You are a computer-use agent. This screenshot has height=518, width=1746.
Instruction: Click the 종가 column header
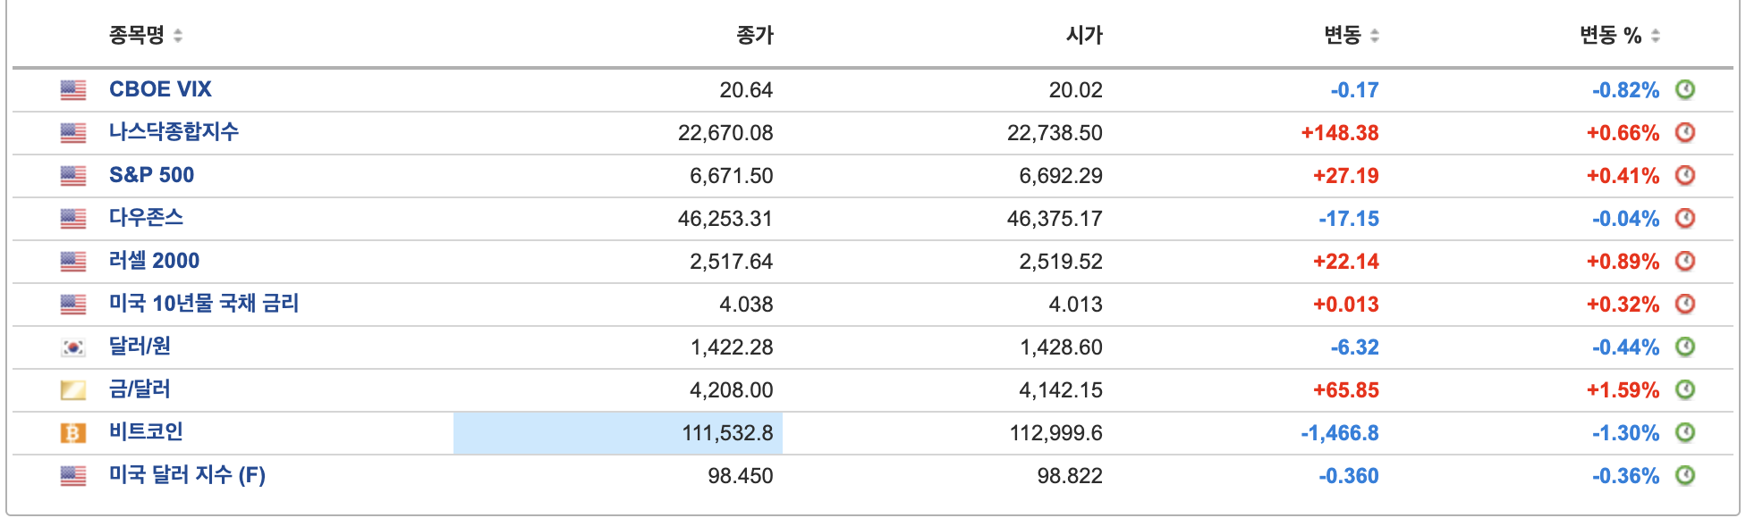(754, 36)
